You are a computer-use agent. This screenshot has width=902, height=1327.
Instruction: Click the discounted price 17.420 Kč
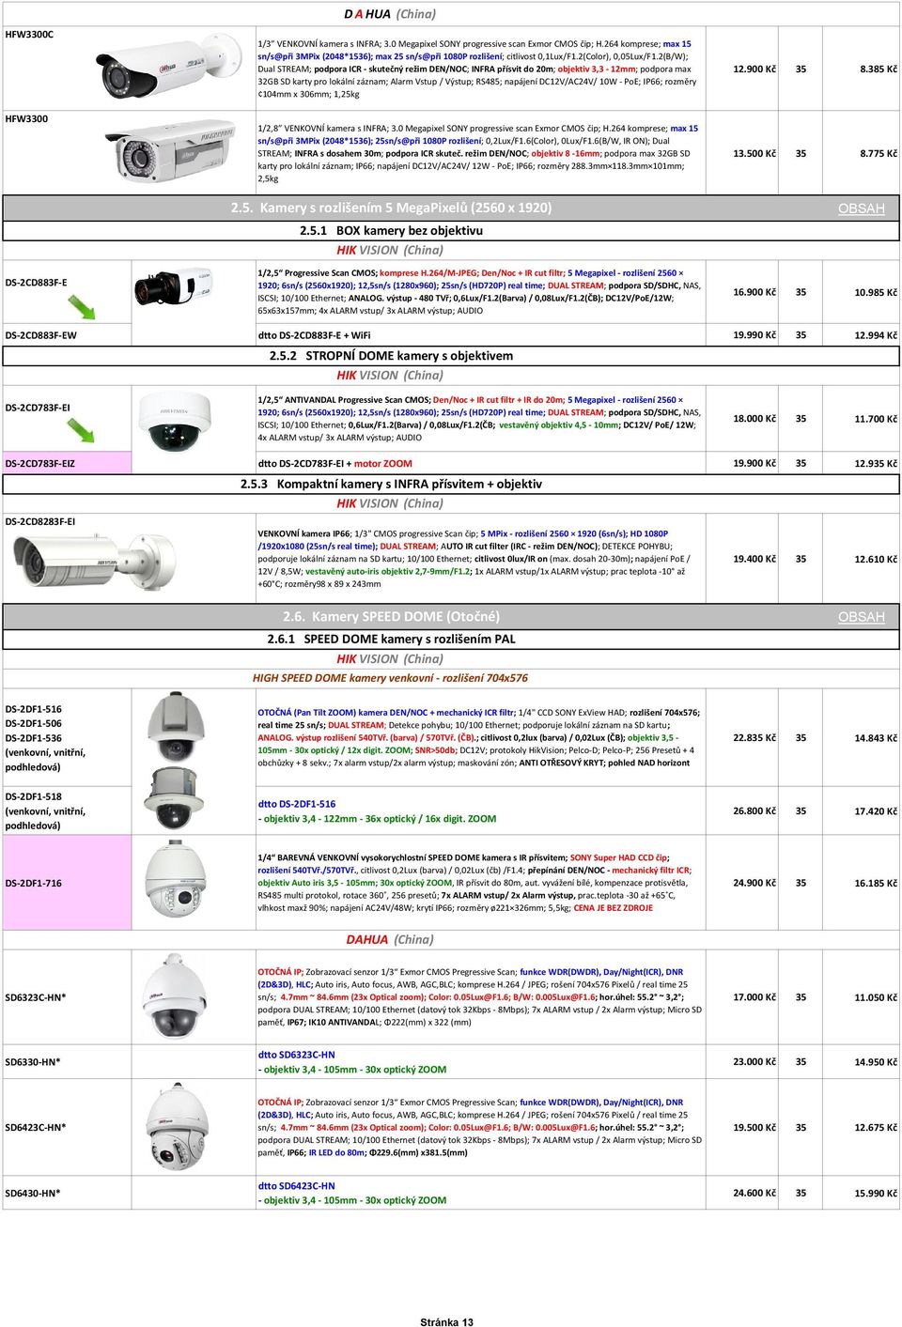(x=876, y=811)
